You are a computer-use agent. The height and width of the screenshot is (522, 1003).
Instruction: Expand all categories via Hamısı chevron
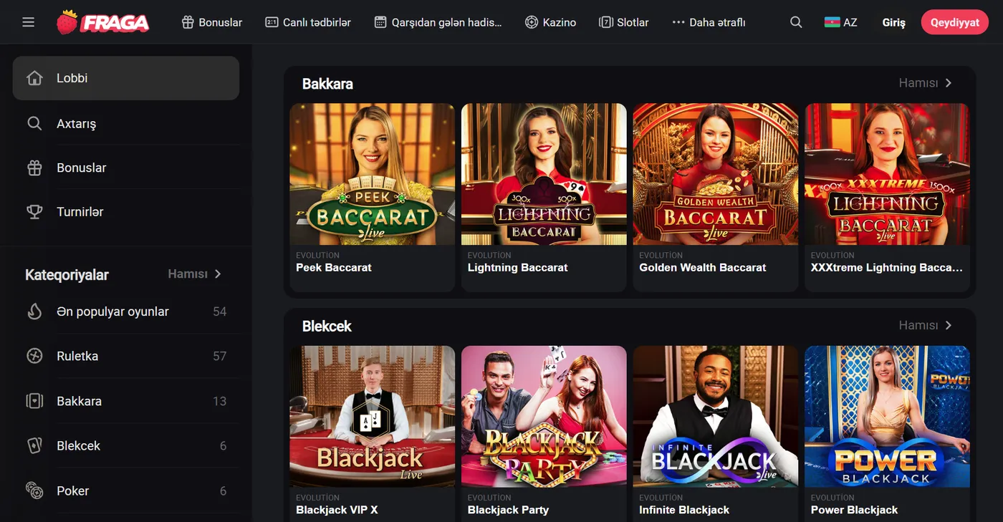point(195,274)
